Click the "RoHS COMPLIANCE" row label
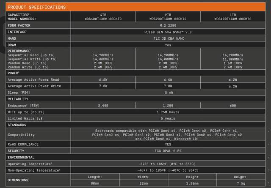This screenshot has height=188, width=271. pos(23,144)
